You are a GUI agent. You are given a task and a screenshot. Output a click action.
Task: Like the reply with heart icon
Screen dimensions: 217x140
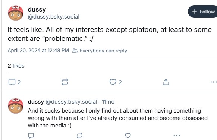click(128, 136)
